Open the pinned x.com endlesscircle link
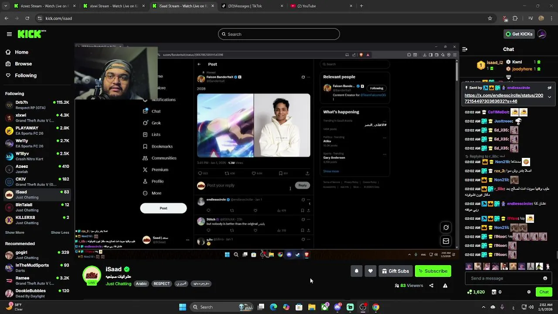This screenshot has width=558, height=314. point(504,98)
